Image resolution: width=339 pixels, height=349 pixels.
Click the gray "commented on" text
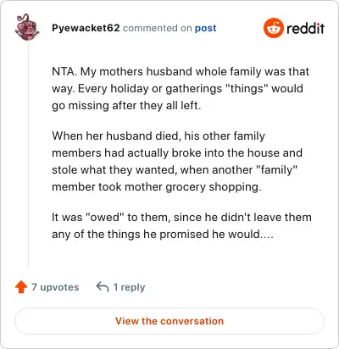tap(158, 28)
